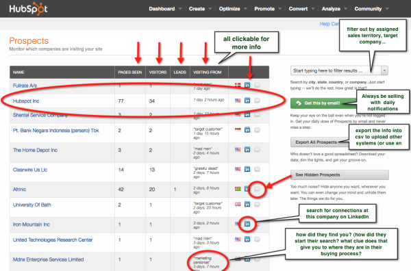The height and width of the screenshot is (271, 411).
Task: Open Shentel Service Company link
Action: click(40, 115)
